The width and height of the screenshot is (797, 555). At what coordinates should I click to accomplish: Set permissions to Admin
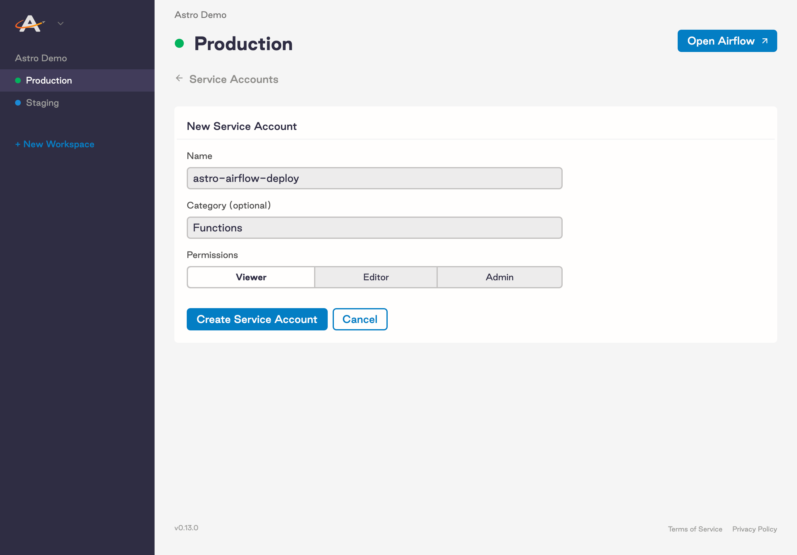(x=500, y=277)
